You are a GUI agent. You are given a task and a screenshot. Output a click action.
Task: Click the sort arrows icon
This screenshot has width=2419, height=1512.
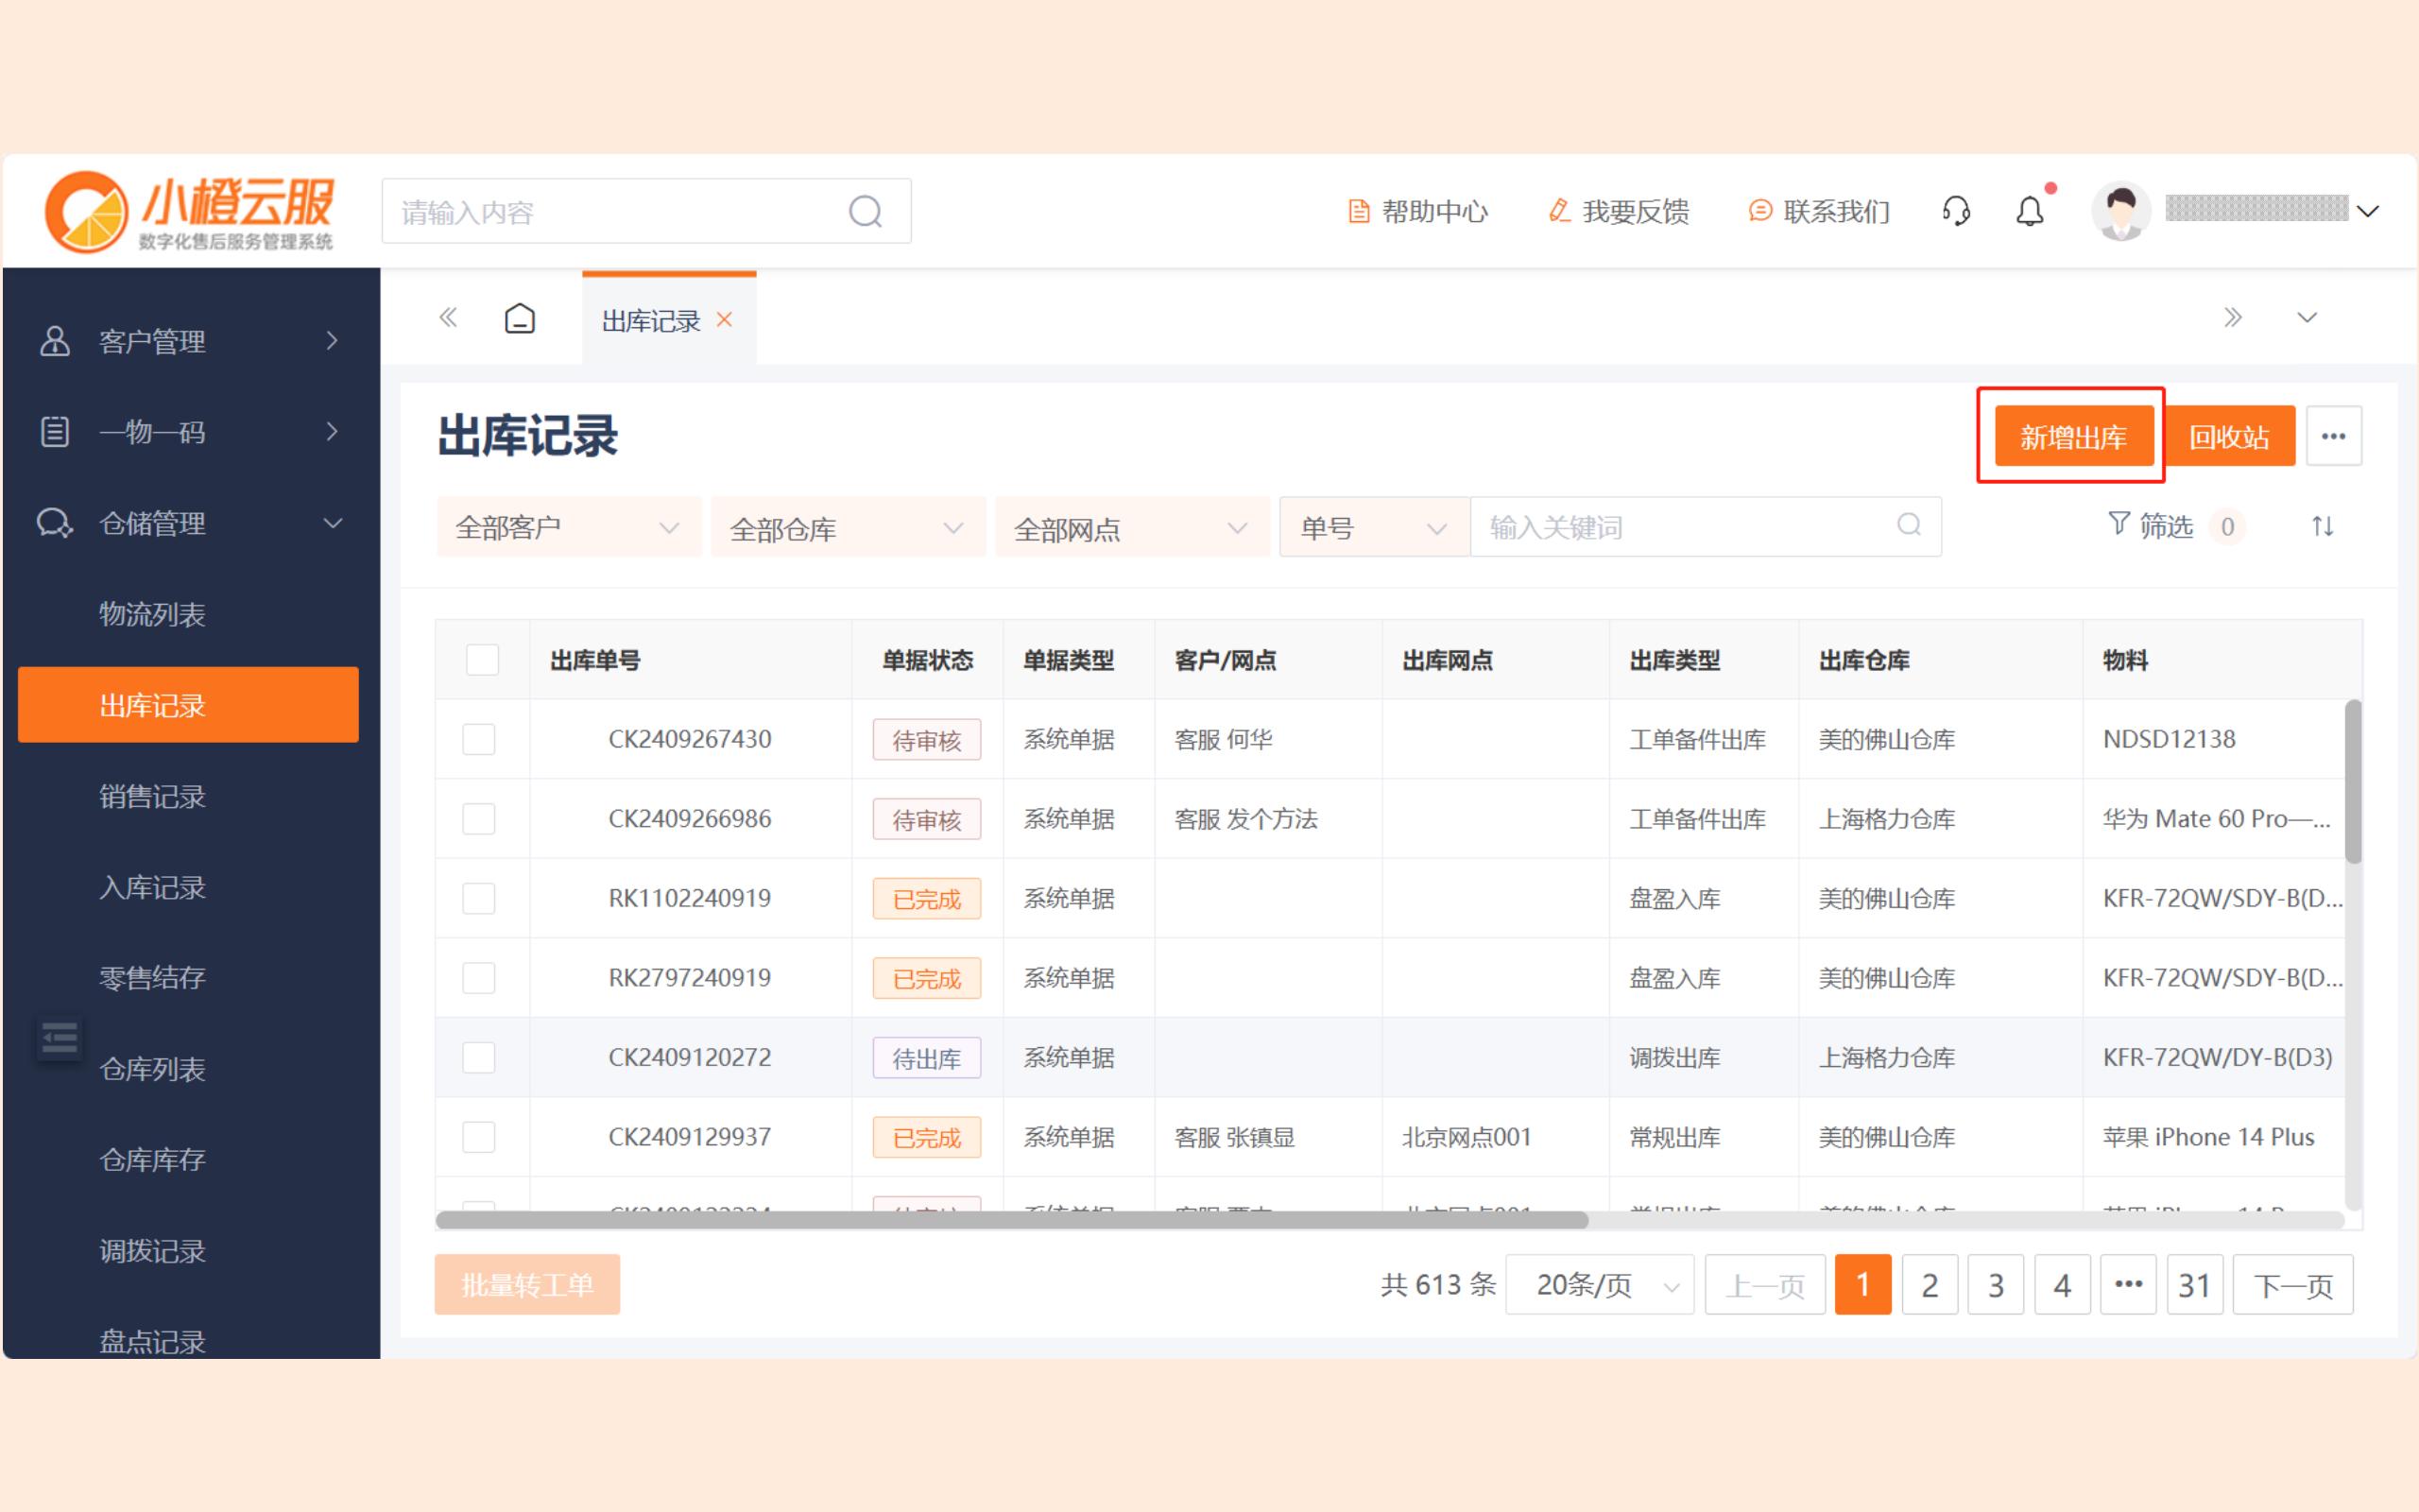coord(2322,526)
